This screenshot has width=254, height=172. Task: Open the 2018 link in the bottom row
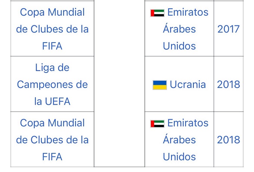point(228,140)
